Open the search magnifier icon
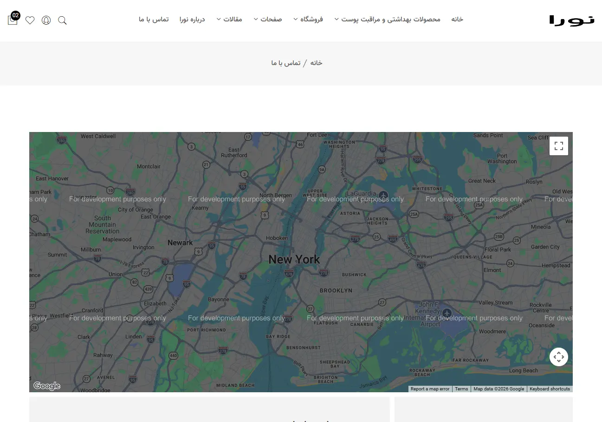Image resolution: width=602 pixels, height=422 pixels. [62, 20]
